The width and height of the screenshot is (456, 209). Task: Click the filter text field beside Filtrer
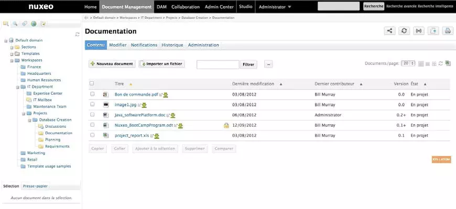(218, 64)
